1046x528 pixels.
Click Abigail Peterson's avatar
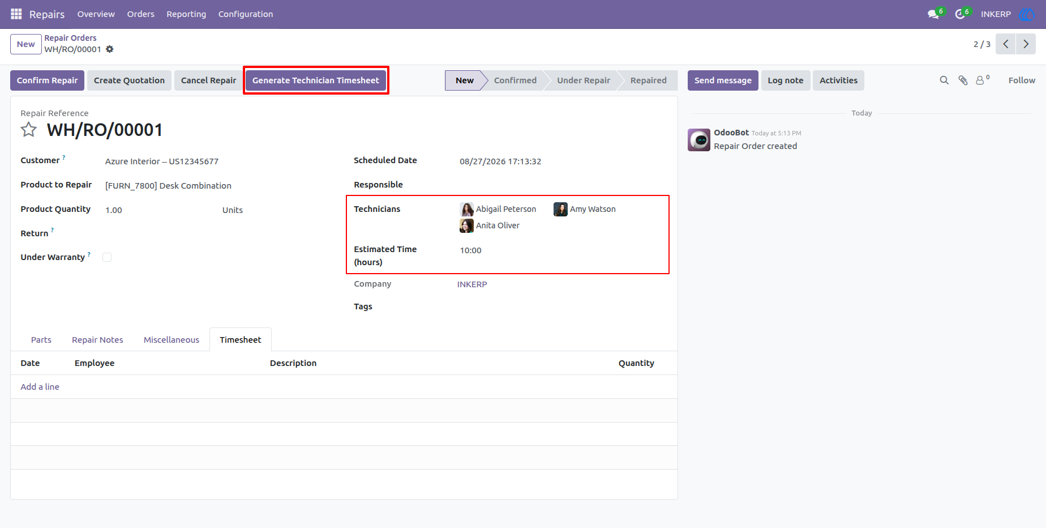466,210
